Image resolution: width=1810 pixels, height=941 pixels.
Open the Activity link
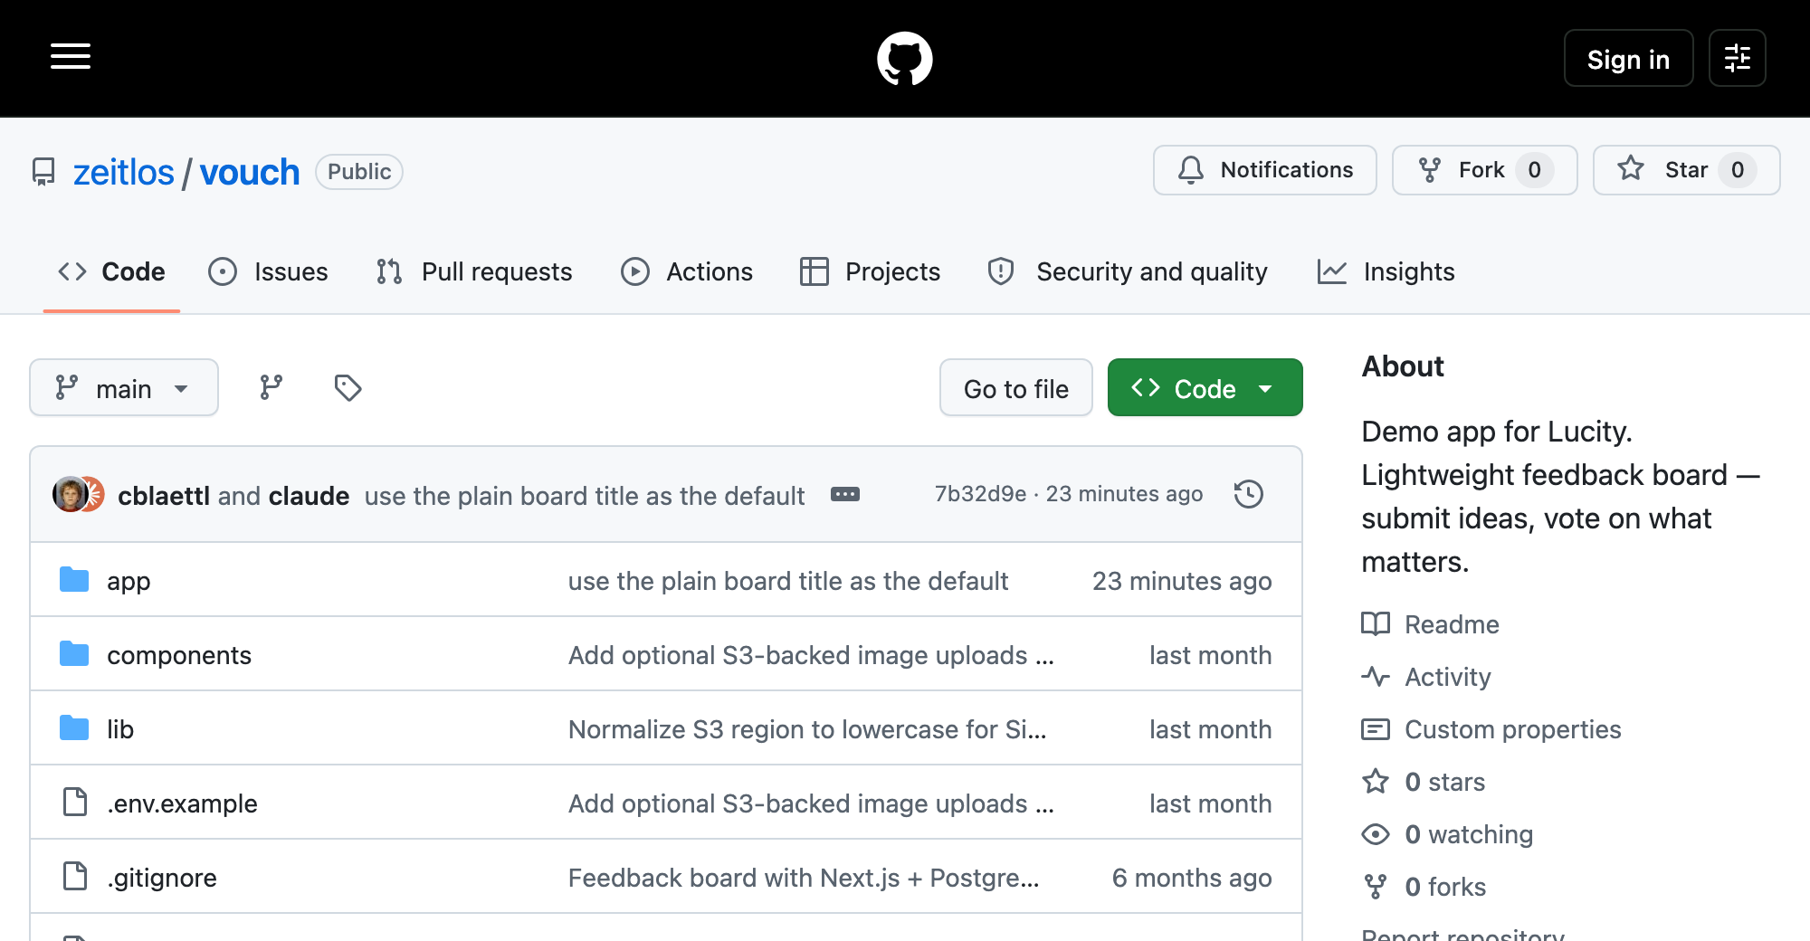pos(1447,677)
